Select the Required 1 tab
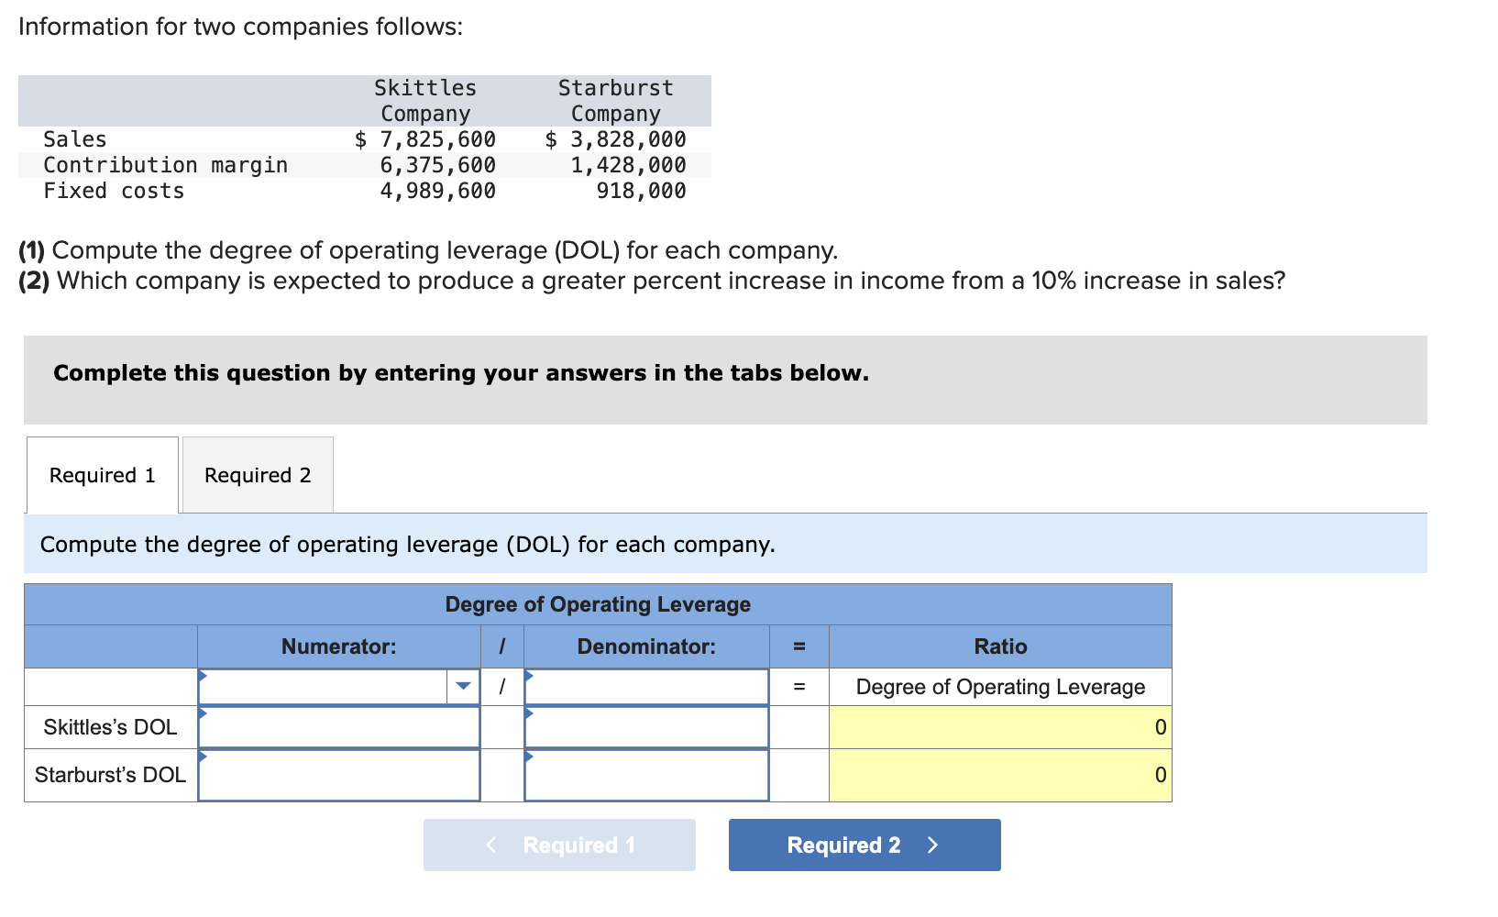 coord(102,475)
